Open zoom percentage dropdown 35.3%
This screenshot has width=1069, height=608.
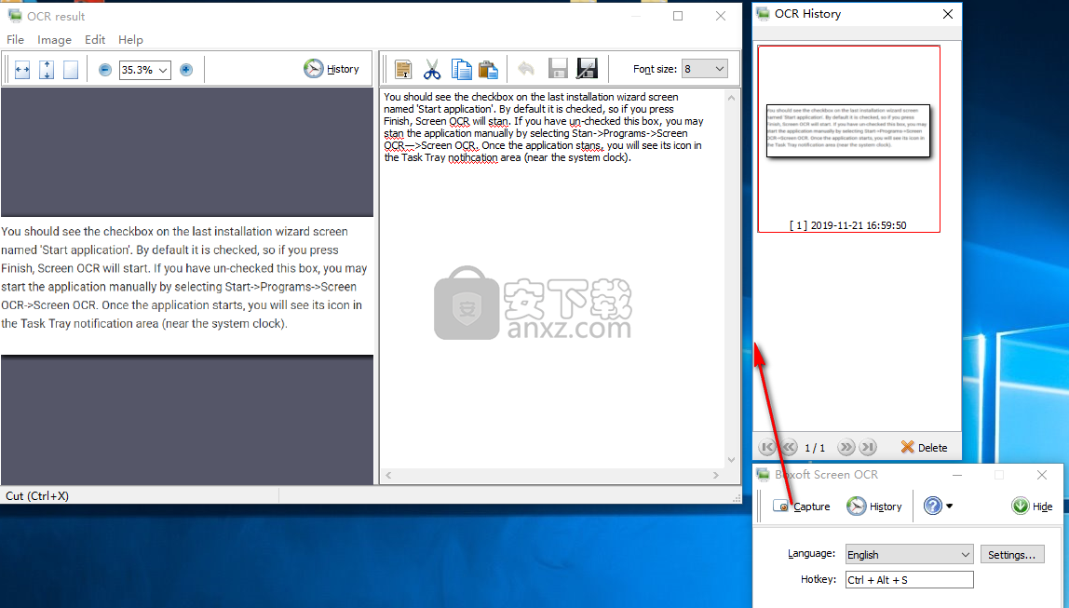point(144,70)
